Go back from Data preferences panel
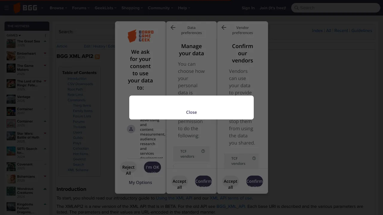The image size is (383, 215). (x=173, y=27)
